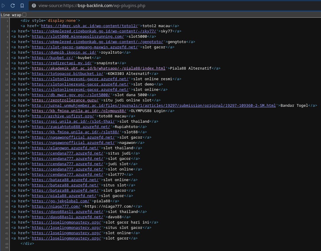Open the slot5000.minneapolisrunning.com link

pyautogui.click(x=78, y=37)
